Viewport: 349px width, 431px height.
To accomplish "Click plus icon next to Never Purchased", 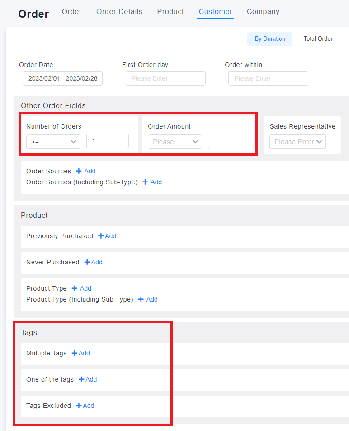I will pyautogui.click(x=87, y=262).
